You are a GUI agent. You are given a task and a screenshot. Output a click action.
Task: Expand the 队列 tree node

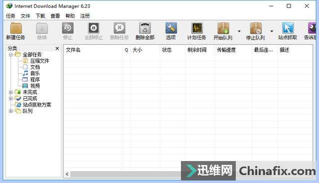pyautogui.click(x=11, y=111)
